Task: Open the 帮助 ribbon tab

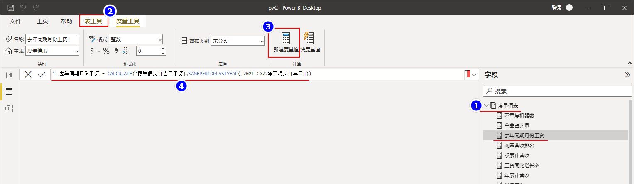Action: 66,21
